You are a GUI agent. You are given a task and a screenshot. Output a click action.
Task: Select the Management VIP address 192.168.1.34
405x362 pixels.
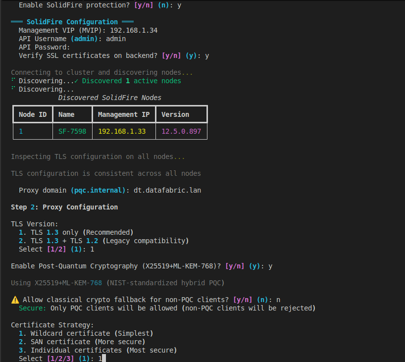pyautogui.click(x=134, y=31)
